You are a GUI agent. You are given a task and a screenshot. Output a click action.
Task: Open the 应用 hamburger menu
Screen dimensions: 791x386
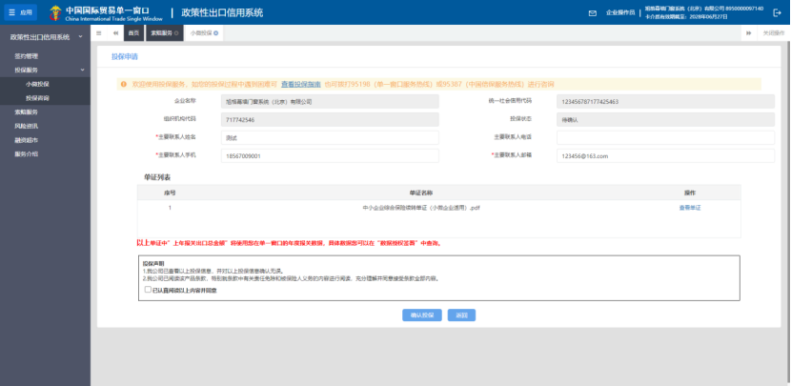click(x=21, y=12)
